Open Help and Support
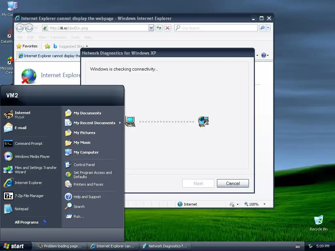335x251 pixels. (83, 196)
